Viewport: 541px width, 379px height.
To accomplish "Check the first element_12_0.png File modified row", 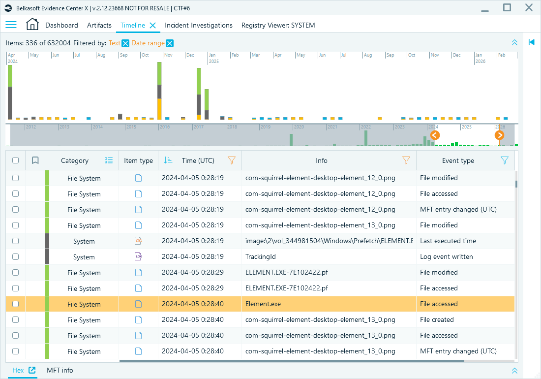I will pos(16,178).
